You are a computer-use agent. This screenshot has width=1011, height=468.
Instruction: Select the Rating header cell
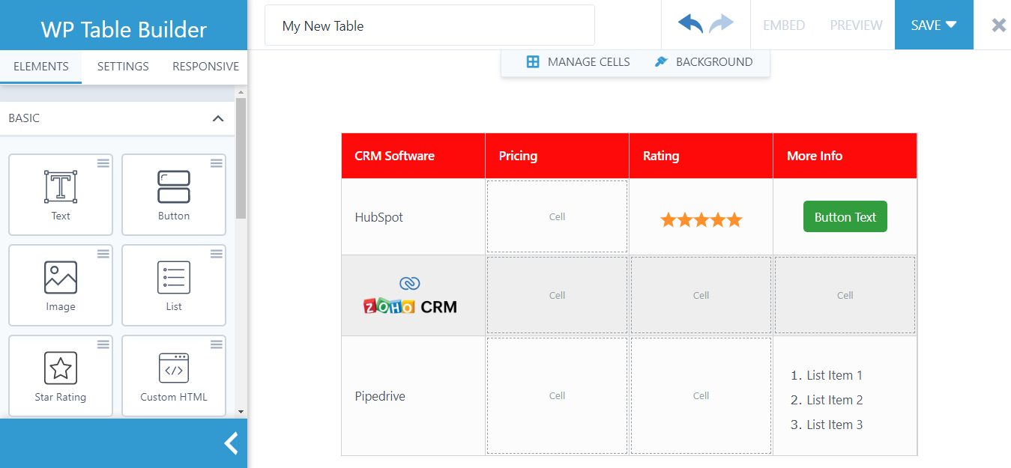pos(701,156)
